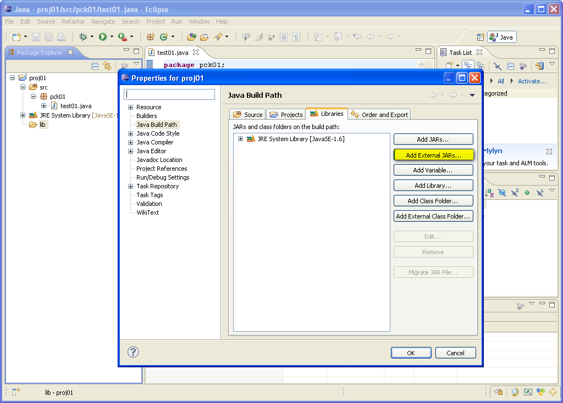Collapse the src folder in Package Explorer
563x403 pixels.
(23, 87)
